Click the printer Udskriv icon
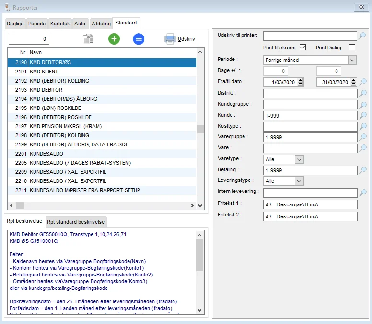The height and width of the screenshot is (324, 372). point(170,39)
